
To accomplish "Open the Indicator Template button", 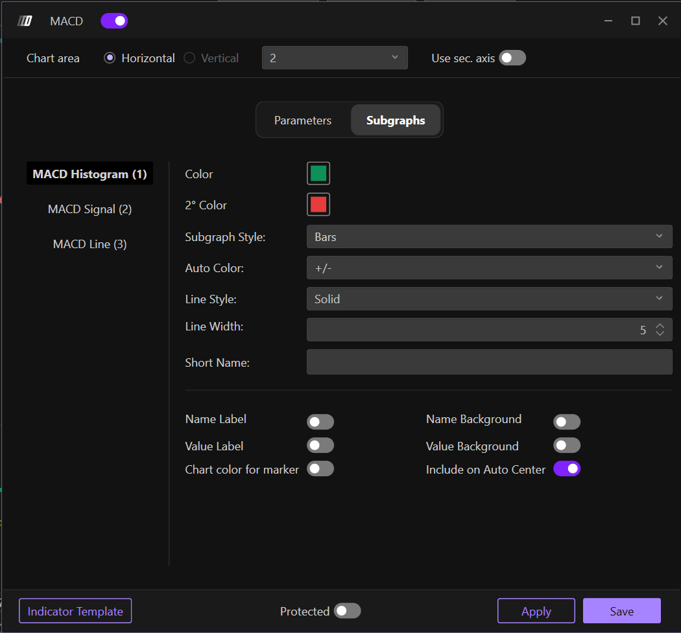I will click(75, 611).
